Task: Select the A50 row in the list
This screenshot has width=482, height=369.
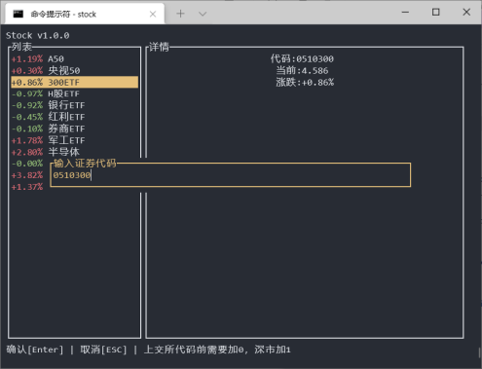Action: [74, 59]
